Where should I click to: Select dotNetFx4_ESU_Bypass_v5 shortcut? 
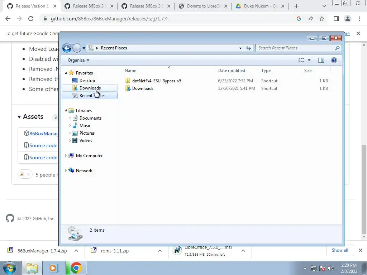(x=157, y=81)
